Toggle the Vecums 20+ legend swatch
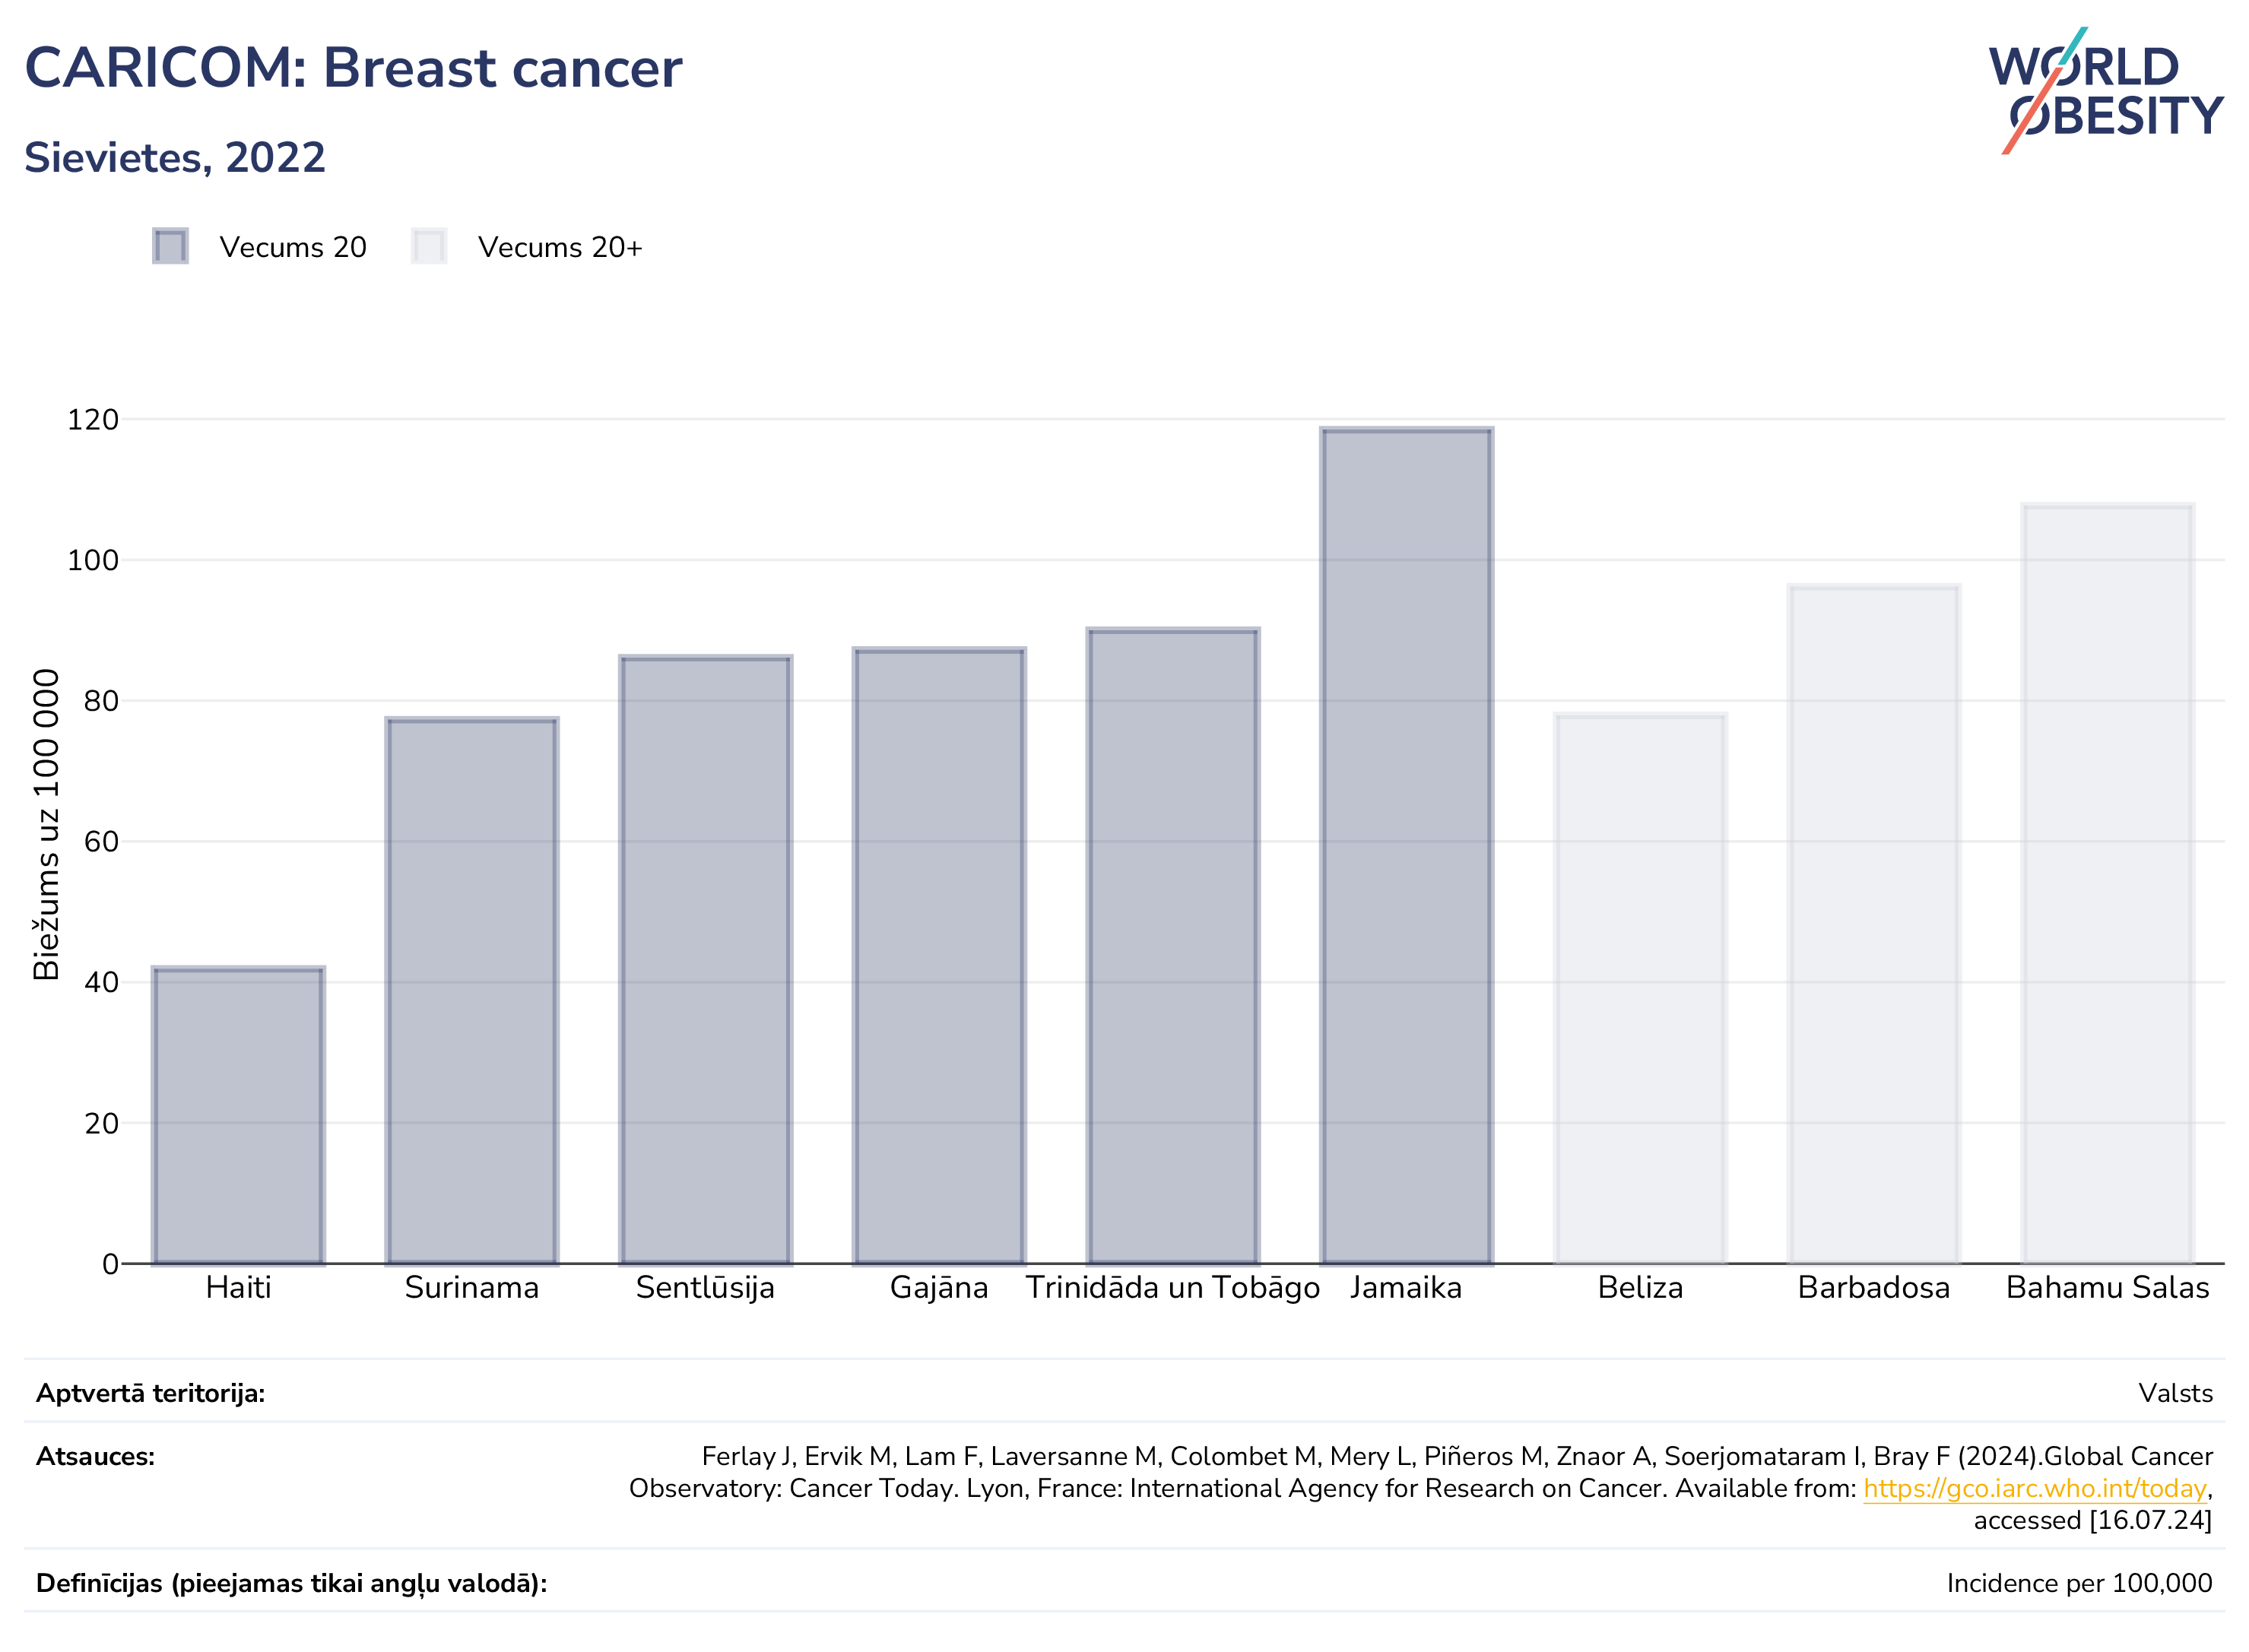Viewport: 2249px width, 1652px height. [429, 246]
